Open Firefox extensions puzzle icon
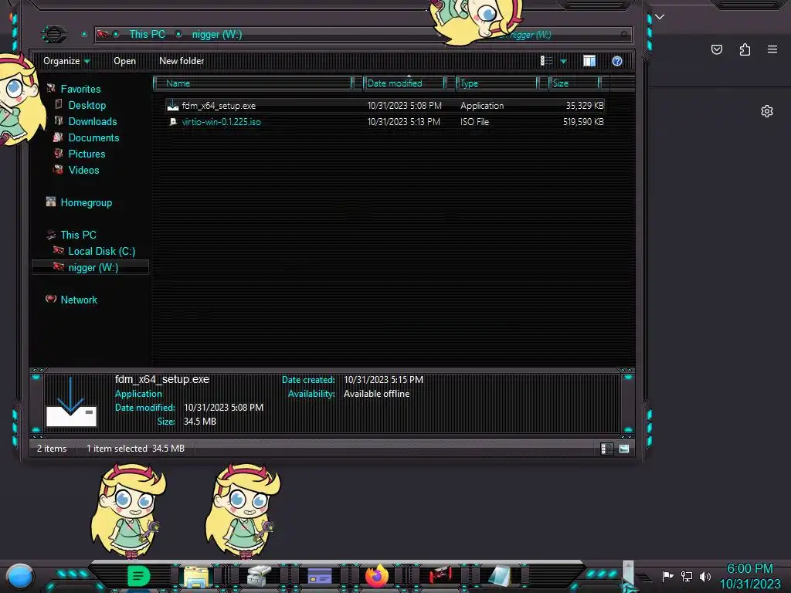This screenshot has width=791, height=593. click(745, 49)
